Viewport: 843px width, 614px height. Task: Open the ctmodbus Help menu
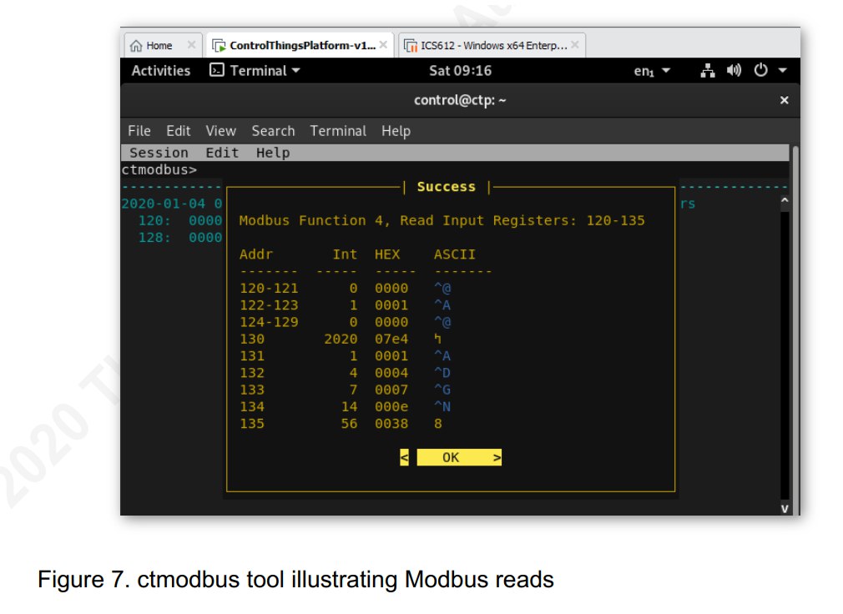(x=273, y=153)
